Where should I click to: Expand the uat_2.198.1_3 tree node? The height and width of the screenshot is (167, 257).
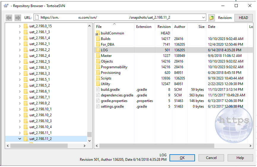tap(20, 32)
